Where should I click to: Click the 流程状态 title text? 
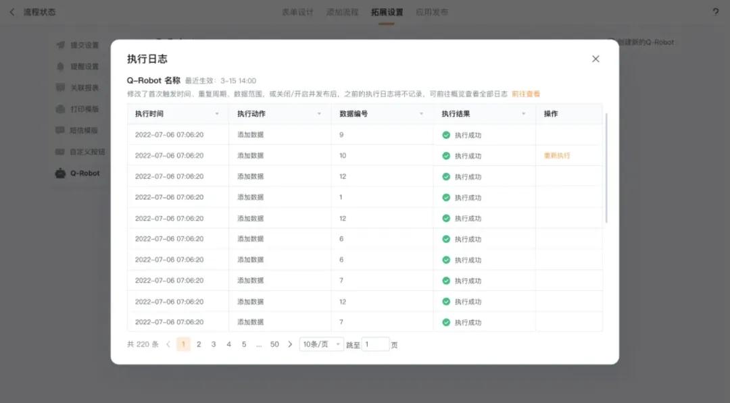click(x=40, y=12)
